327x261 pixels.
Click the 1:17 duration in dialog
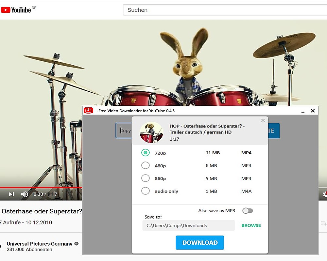(x=174, y=139)
